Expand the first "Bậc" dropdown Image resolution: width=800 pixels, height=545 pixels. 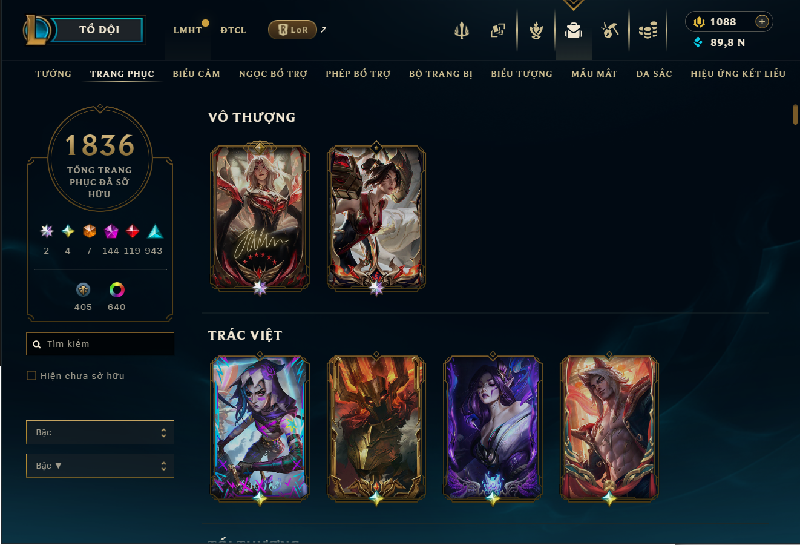point(100,432)
